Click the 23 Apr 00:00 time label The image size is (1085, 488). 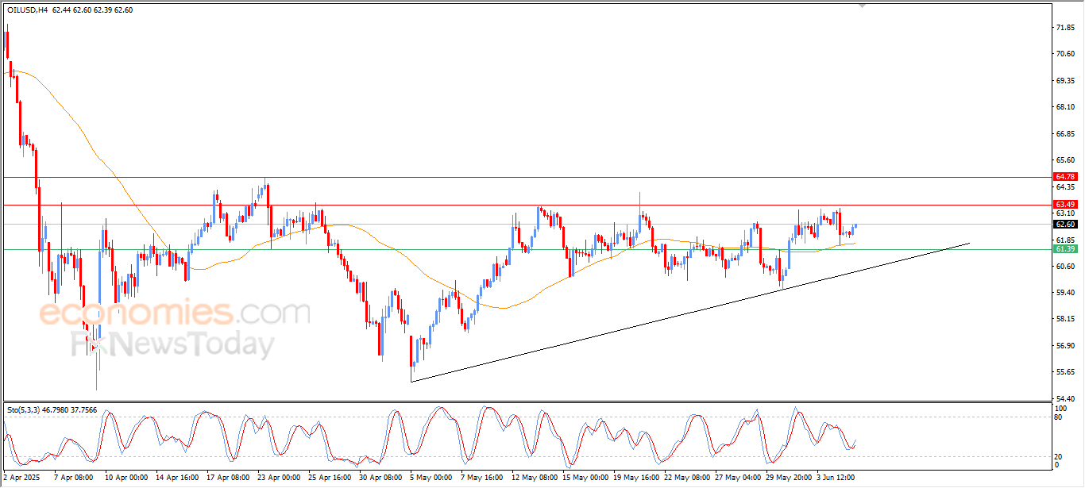click(x=279, y=478)
